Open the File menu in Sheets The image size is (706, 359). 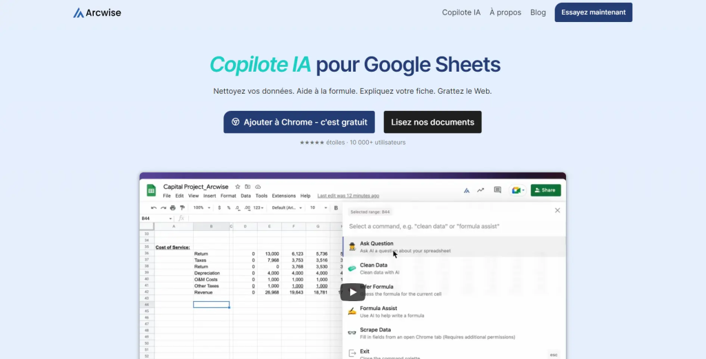coord(167,196)
